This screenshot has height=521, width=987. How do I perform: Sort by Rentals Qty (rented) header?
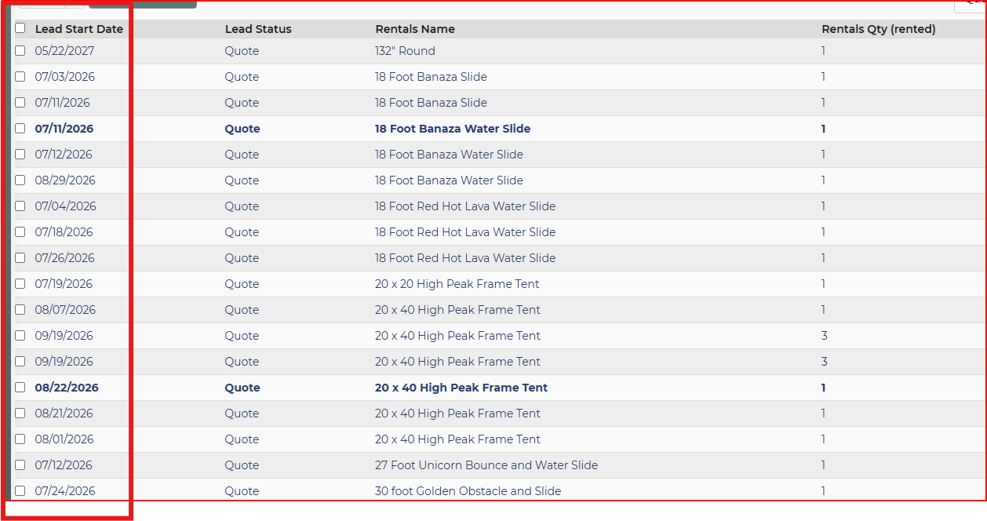click(879, 29)
